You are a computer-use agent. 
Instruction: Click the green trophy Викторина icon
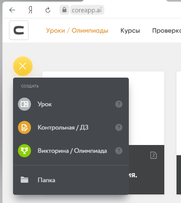(24, 151)
